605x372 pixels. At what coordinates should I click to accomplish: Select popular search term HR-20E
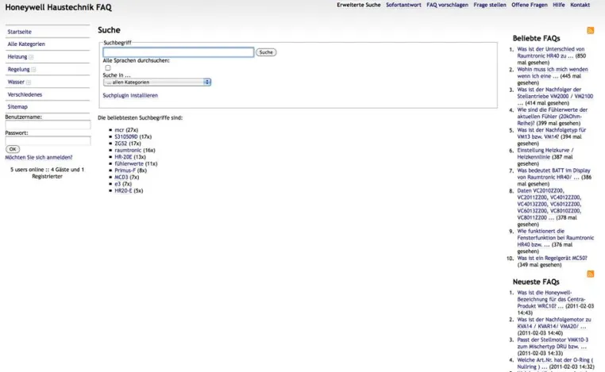point(124,157)
